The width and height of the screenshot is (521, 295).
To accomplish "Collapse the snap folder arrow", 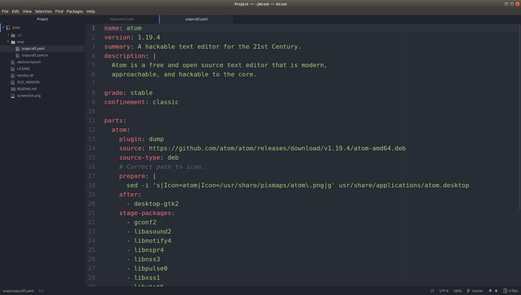I will (x=8, y=42).
